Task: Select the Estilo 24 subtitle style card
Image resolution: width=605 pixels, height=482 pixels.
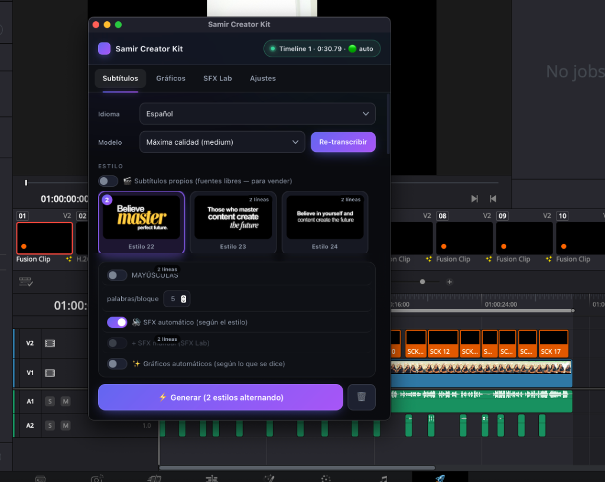Action: [325, 222]
